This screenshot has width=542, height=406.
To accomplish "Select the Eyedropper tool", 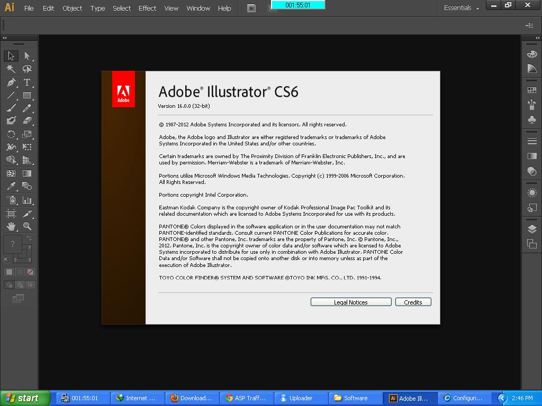I will pyautogui.click(x=11, y=187).
